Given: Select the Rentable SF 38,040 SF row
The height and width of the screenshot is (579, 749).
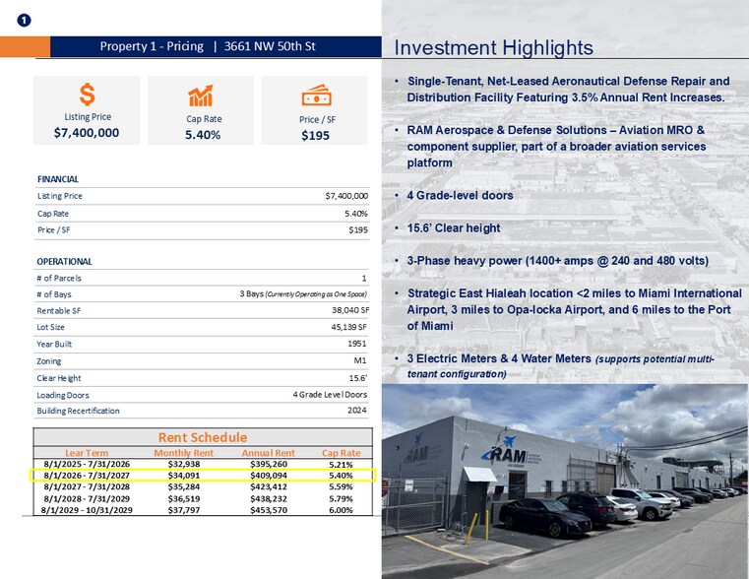Looking at the screenshot, I should (x=203, y=310).
